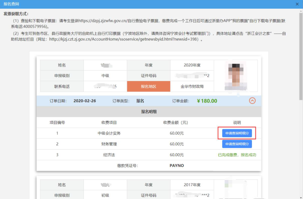
Task: Select the 经济法 fee row
Action: coord(149,155)
